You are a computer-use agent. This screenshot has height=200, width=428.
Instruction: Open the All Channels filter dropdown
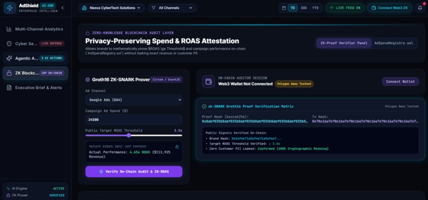coord(172,8)
